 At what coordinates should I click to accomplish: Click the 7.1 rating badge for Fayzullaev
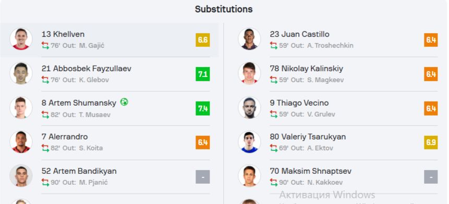click(203, 74)
